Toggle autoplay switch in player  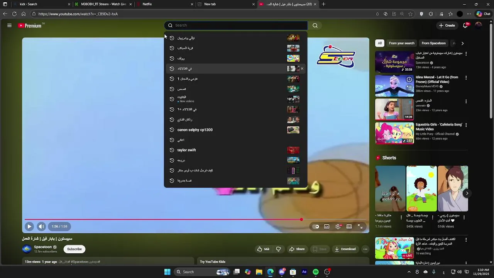point(316,227)
